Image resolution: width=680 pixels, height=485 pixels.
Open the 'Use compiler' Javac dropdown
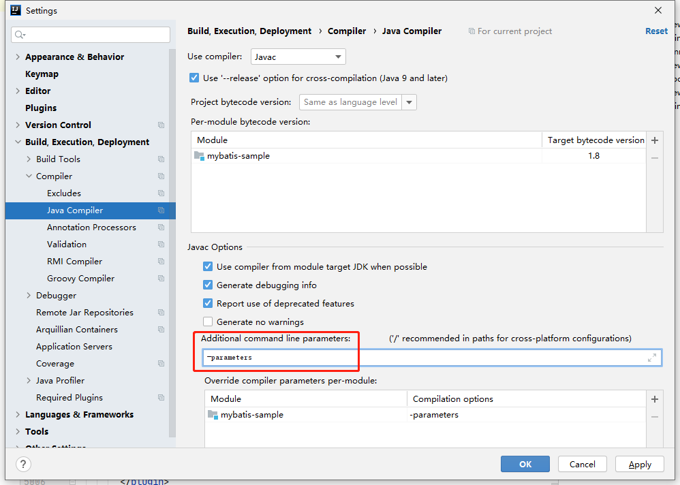[298, 57]
